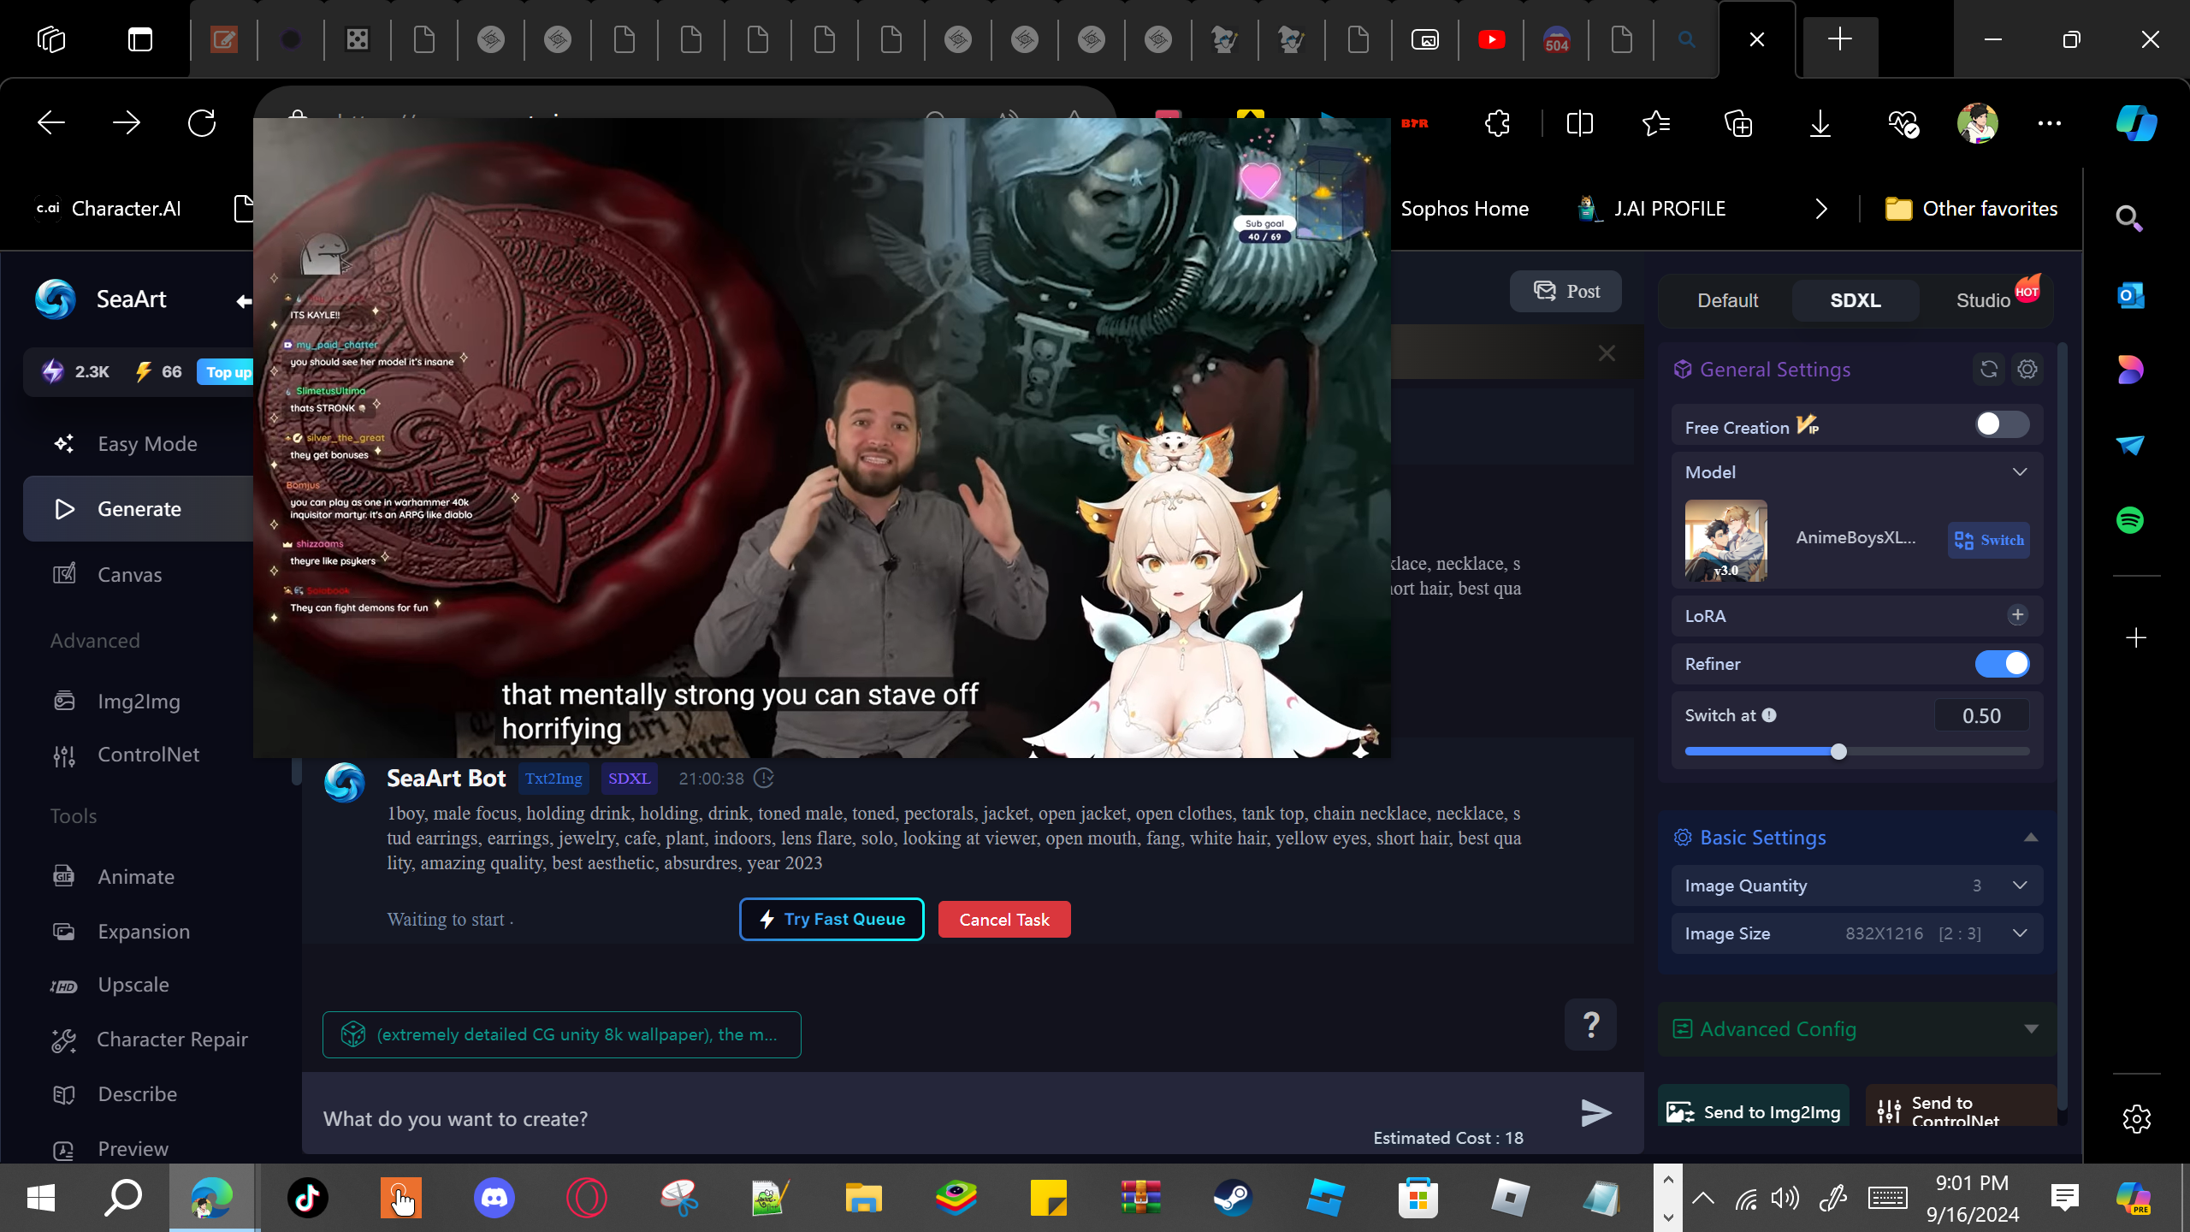Image resolution: width=2190 pixels, height=1232 pixels.
Task: Open the Image Size dropdown
Action: tap(1857, 933)
